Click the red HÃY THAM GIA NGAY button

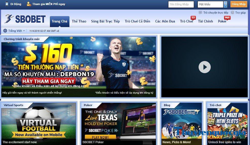click(x=49, y=81)
